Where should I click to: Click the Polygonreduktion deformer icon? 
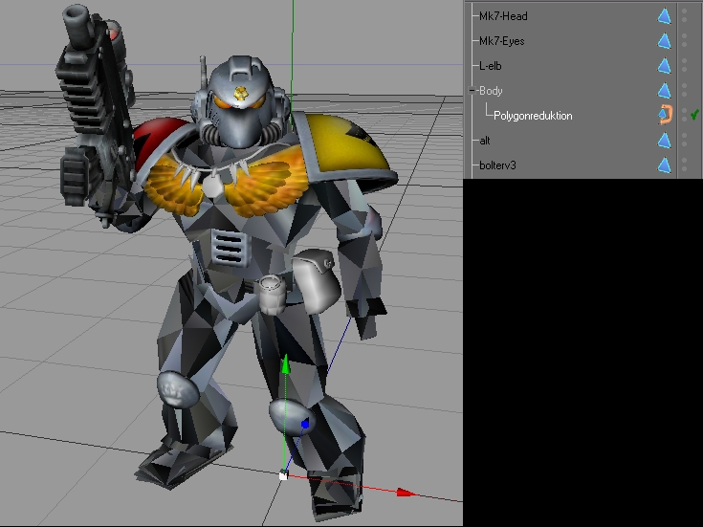click(x=665, y=115)
